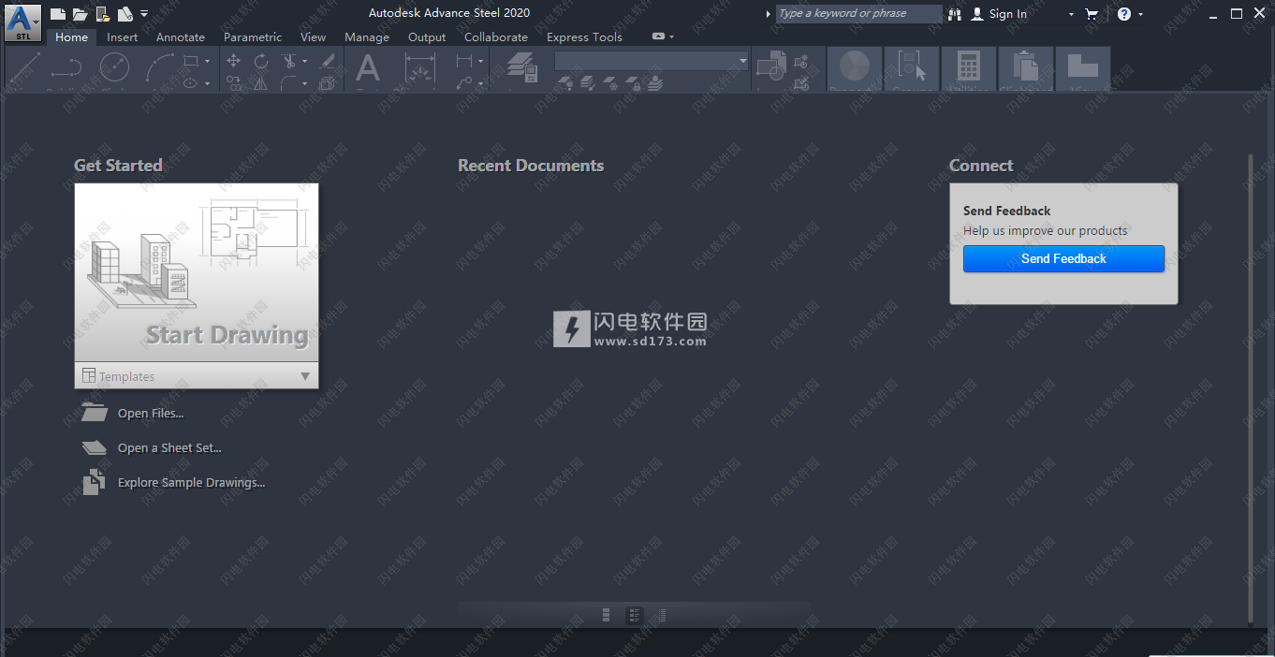This screenshot has width=1275, height=657.
Task: Open the Insert ribbon tab
Action: 122,37
